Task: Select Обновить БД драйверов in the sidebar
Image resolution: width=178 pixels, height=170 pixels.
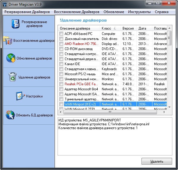Action: point(29,115)
